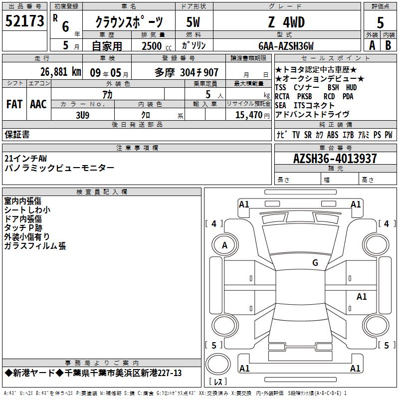Select the exterior grade A cell

[372, 45]
